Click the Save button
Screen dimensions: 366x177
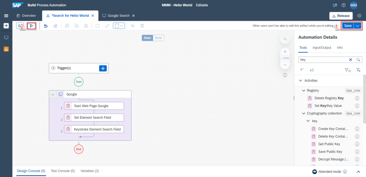[348, 26]
